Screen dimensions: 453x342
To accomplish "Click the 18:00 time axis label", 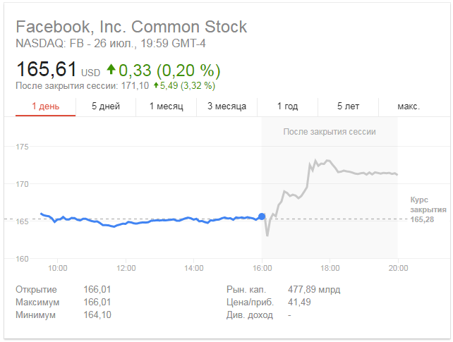I will click(x=330, y=269).
